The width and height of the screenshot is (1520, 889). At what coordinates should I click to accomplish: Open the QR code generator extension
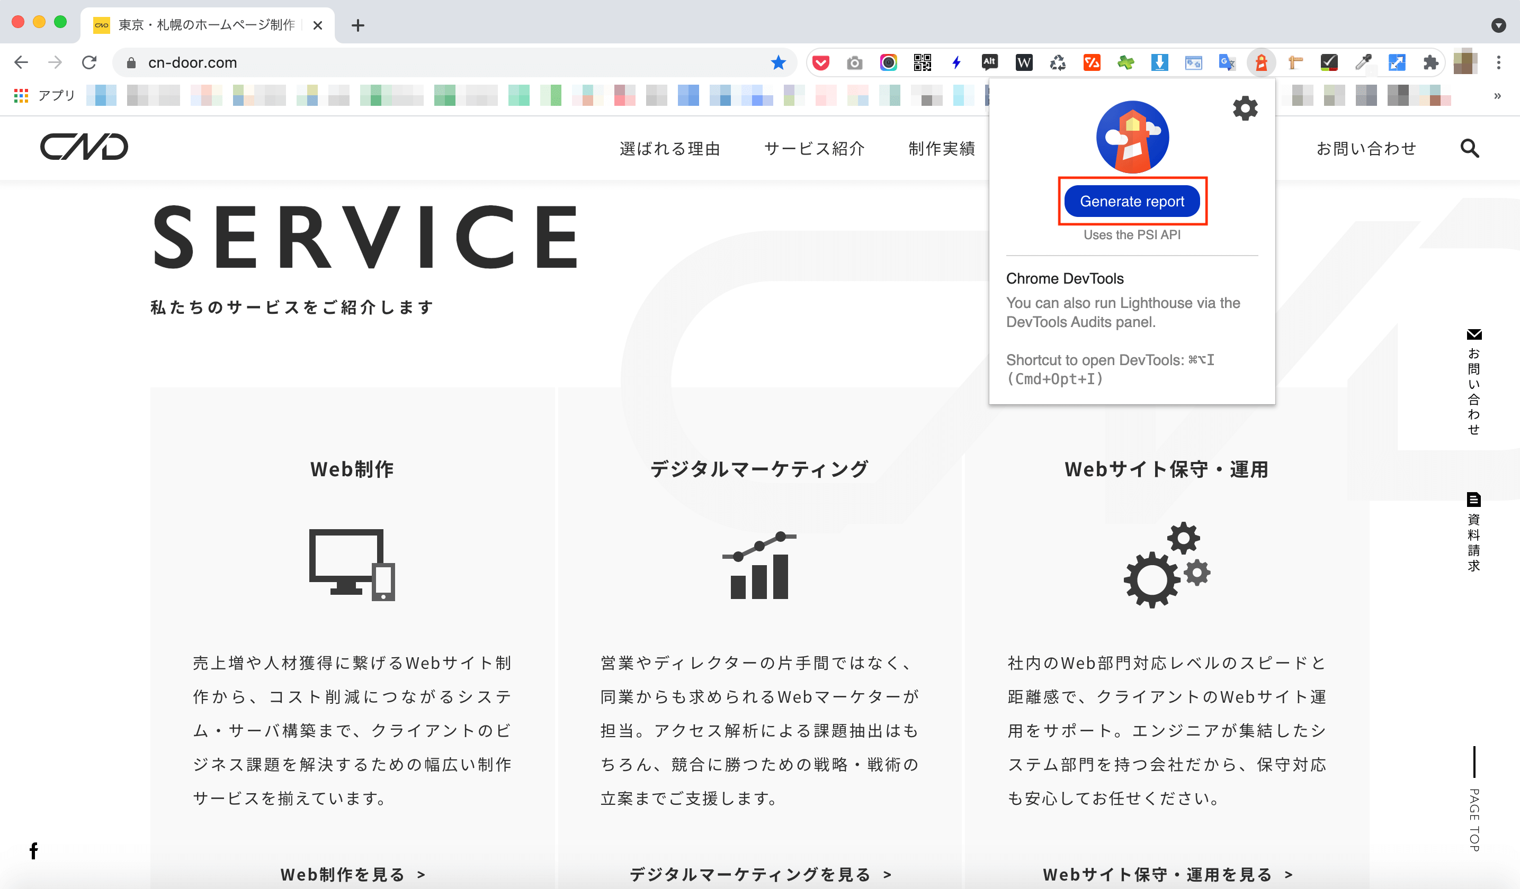(922, 62)
